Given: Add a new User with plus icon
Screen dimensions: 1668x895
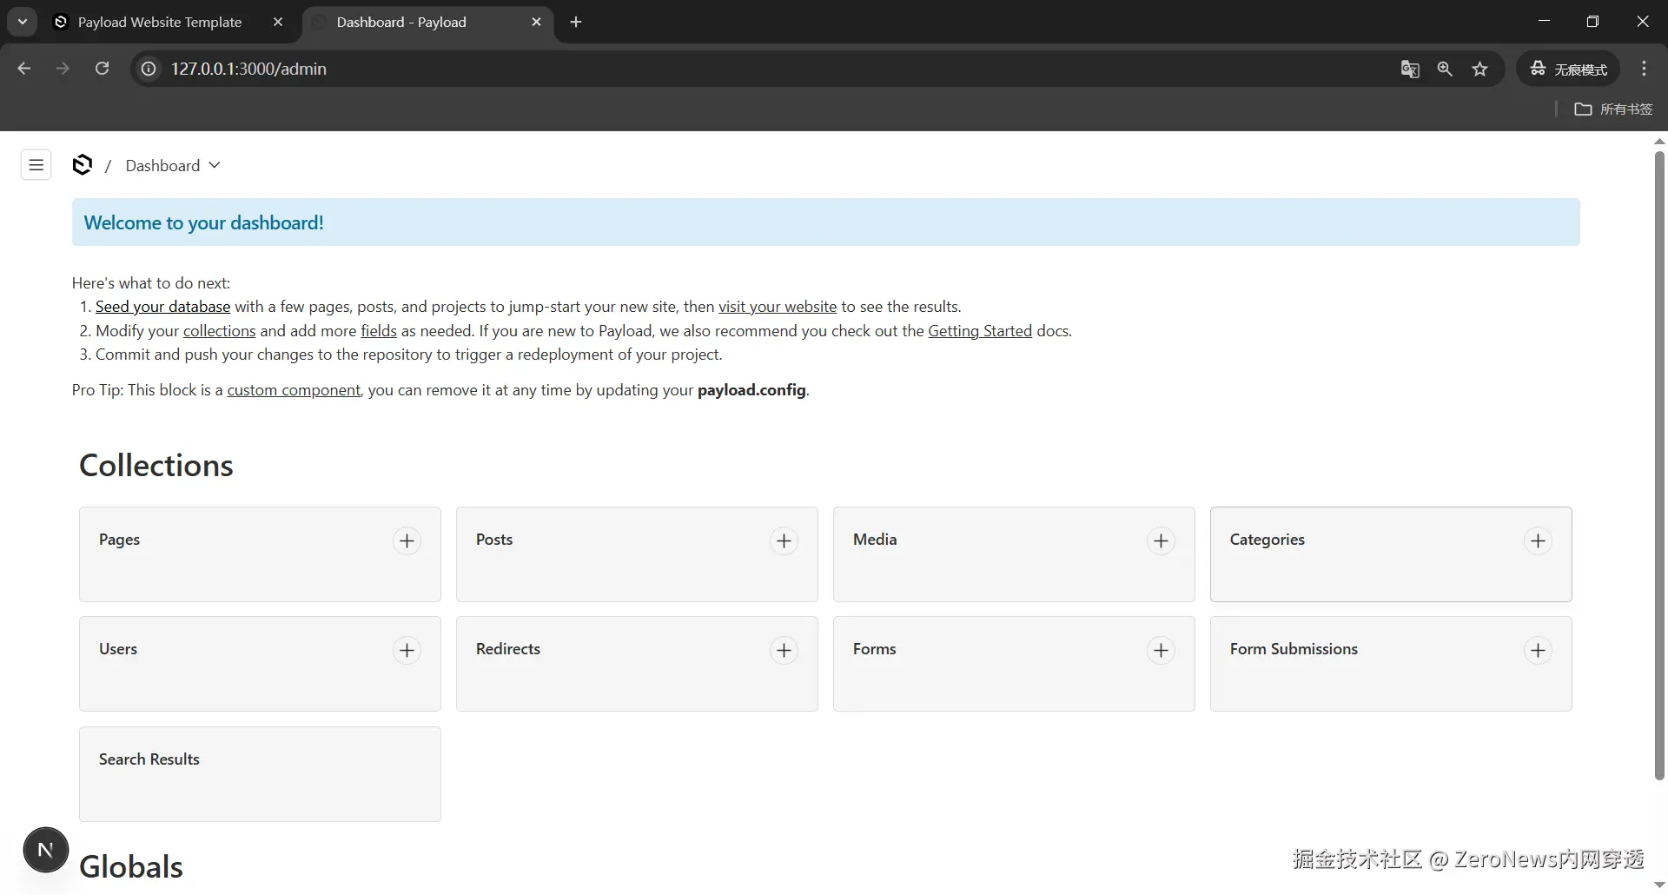Looking at the screenshot, I should pyautogui.click(x=407, y=650).
